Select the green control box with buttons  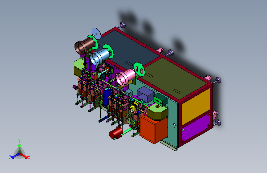coord(160,100)
